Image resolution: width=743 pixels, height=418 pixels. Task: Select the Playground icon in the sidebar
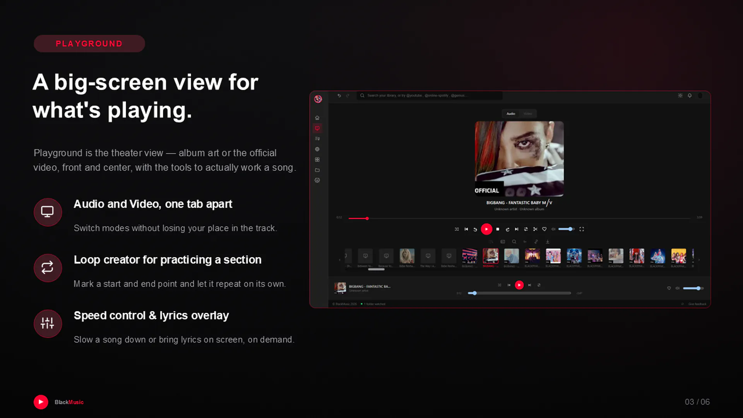(x=317, y=128)
